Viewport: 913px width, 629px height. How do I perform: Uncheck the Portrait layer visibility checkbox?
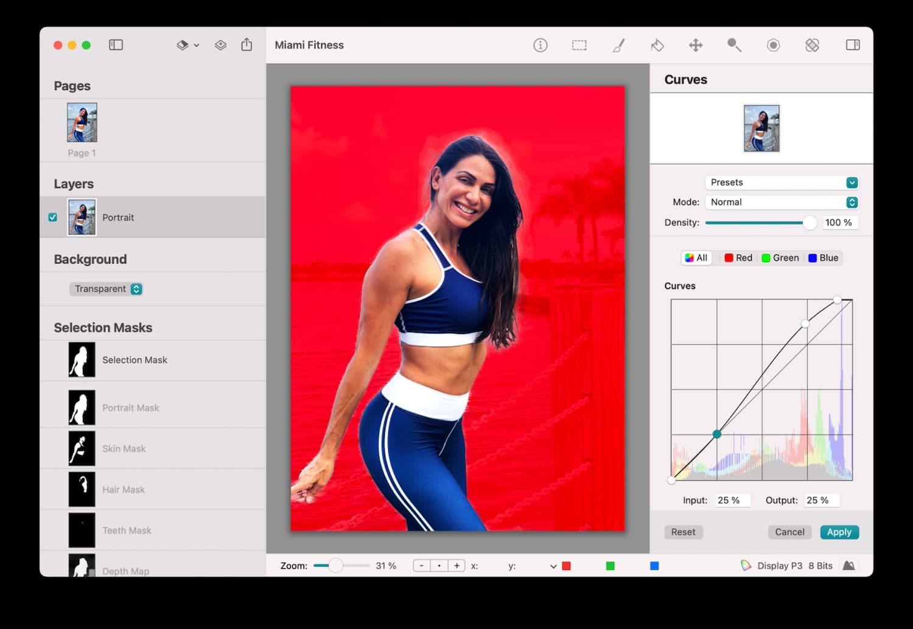click(x=53, y=217)
